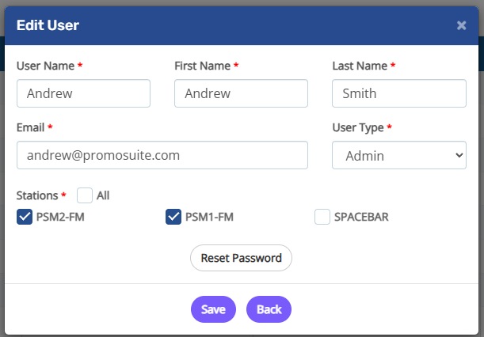Toggle off the PSM1-FM station
The image size is (484, 337).
click(173, 217)
